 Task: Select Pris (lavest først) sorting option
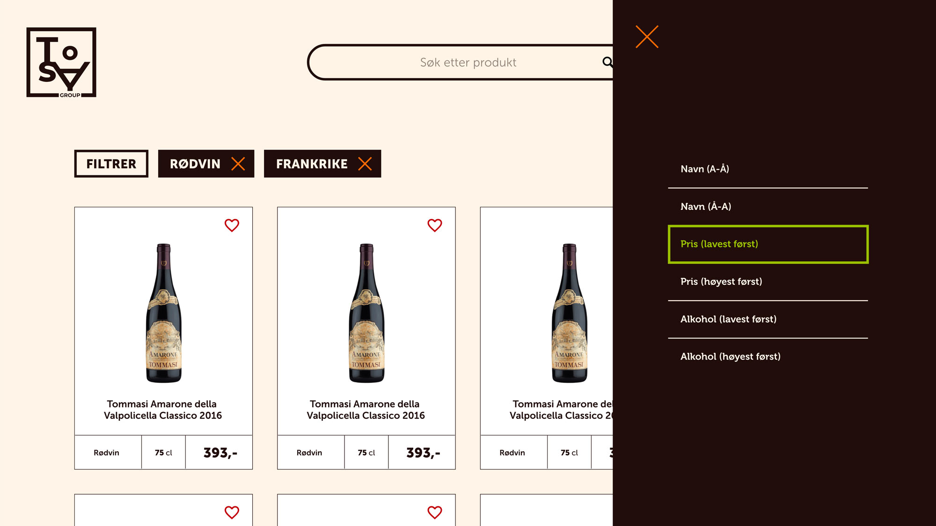tap(768, 244)
